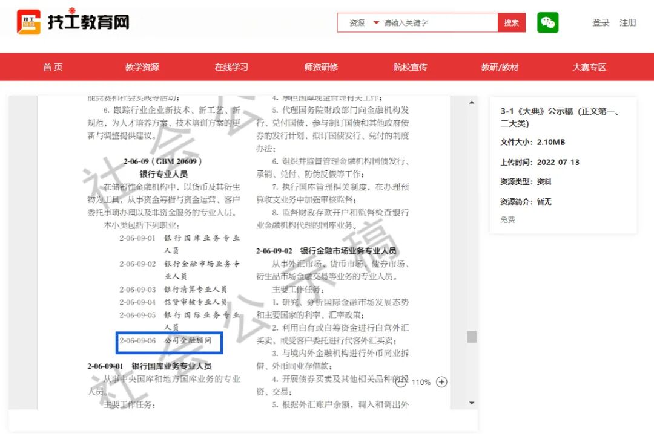Viewport: 654px width, 434px height.
Task: Click the 请输入关键字 search field
Action: (440, 23)
